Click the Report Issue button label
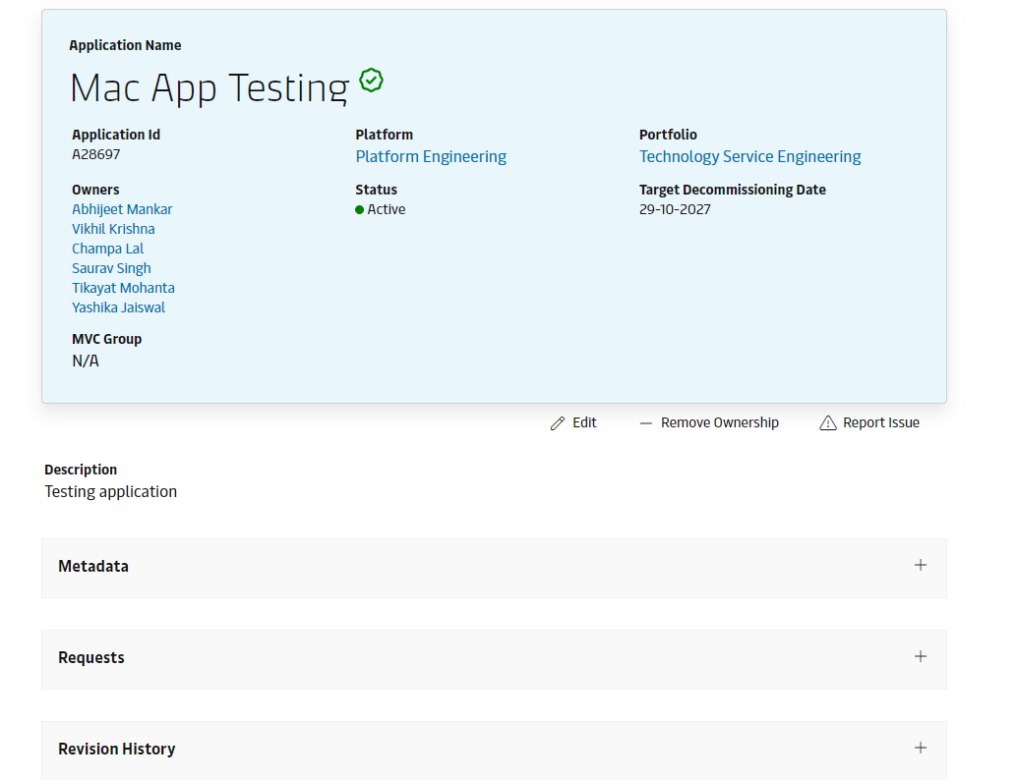The width and height of the screenshot is (1017, 780). click(881, 423)
